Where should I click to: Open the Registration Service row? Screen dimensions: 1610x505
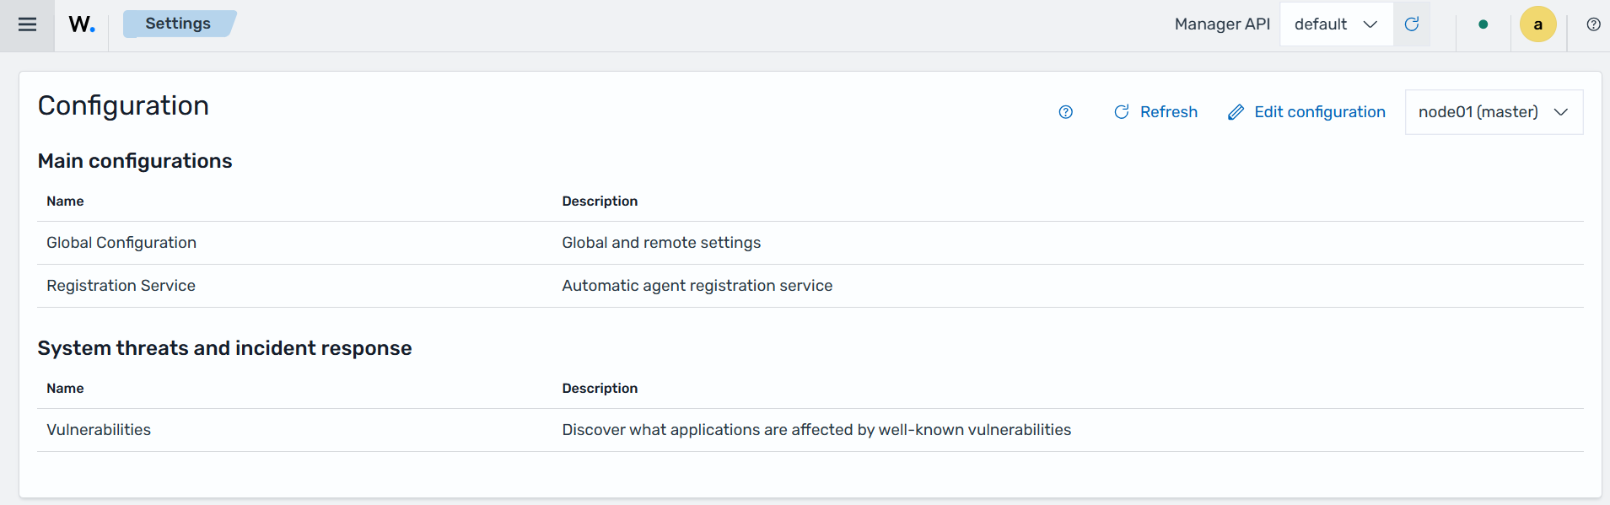[810, 286]
